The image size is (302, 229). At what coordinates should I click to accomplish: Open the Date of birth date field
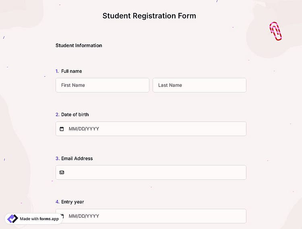point(151,129)
